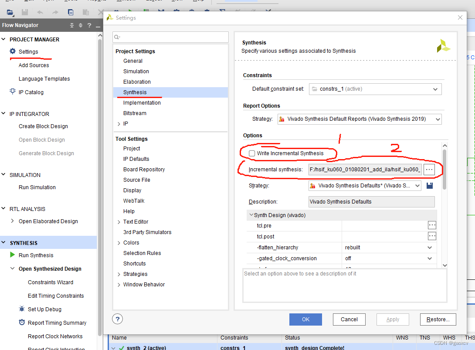Click the green Run Synthesis play icon
The image size is (475, 350).
13,255
